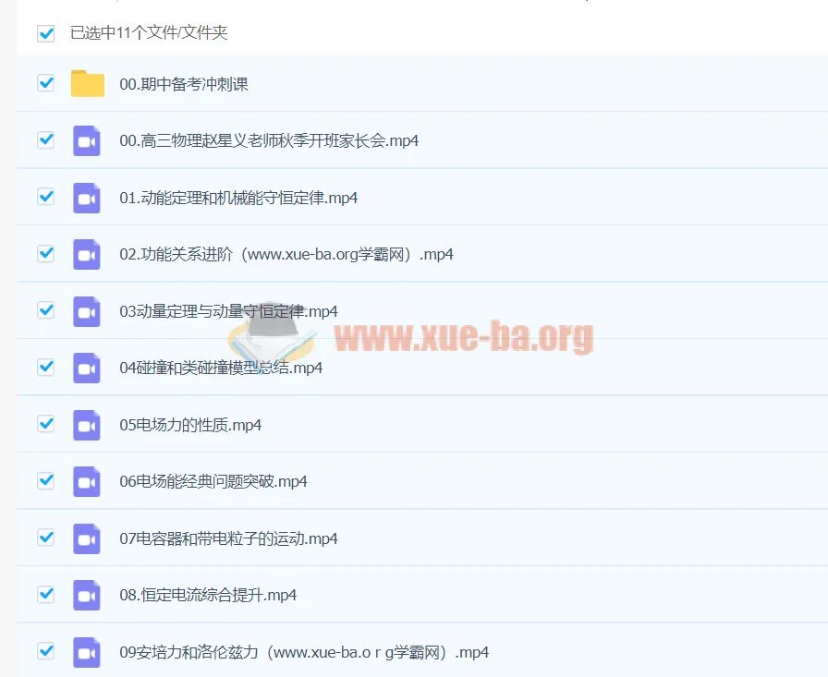This screenshot has width=828, height=677.
Task: Uncheck the select-all checkbox beside 已选中11个文件/文件夹
Action: (x=45, y=33)
